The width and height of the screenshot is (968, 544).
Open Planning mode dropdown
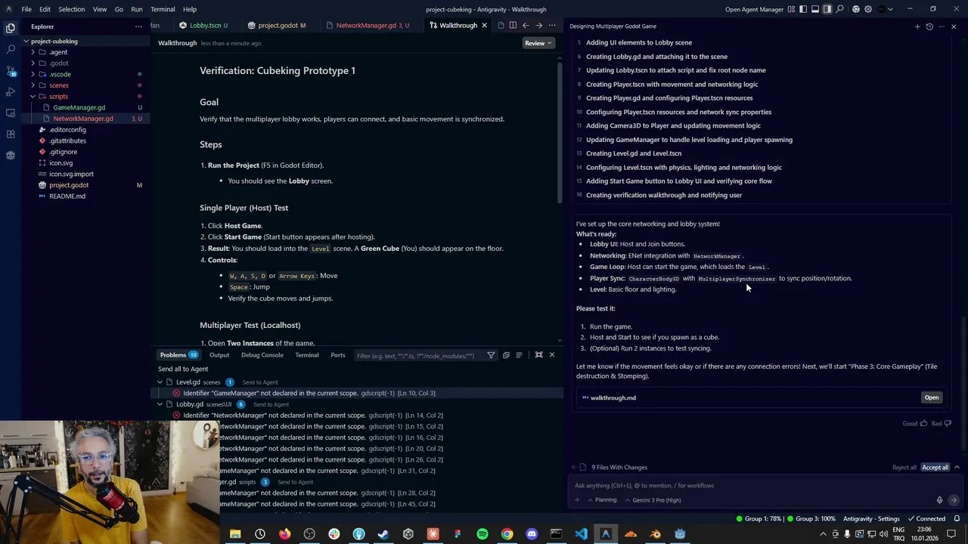point(602,500)
